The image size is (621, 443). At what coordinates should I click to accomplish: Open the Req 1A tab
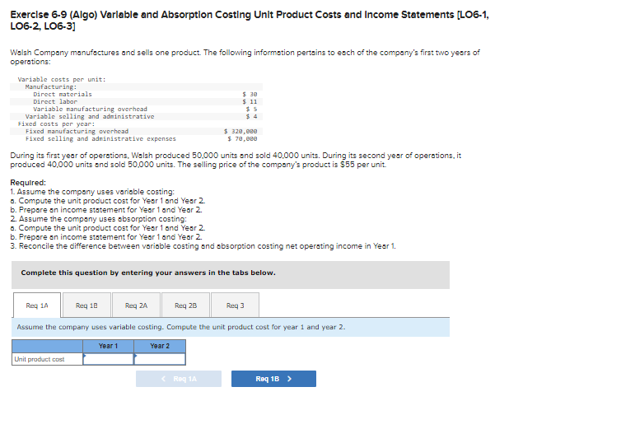pos(37,305)
